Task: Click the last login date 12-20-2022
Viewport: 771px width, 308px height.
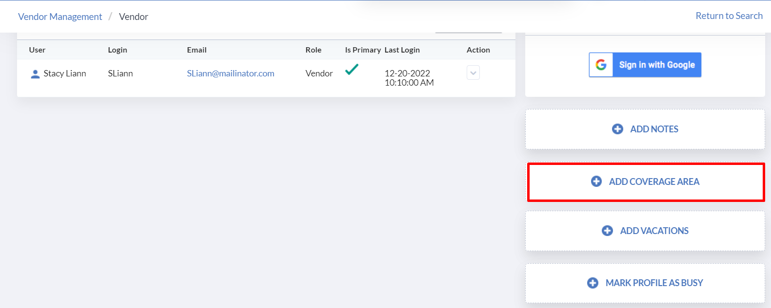Action: [x=407, y=73]
